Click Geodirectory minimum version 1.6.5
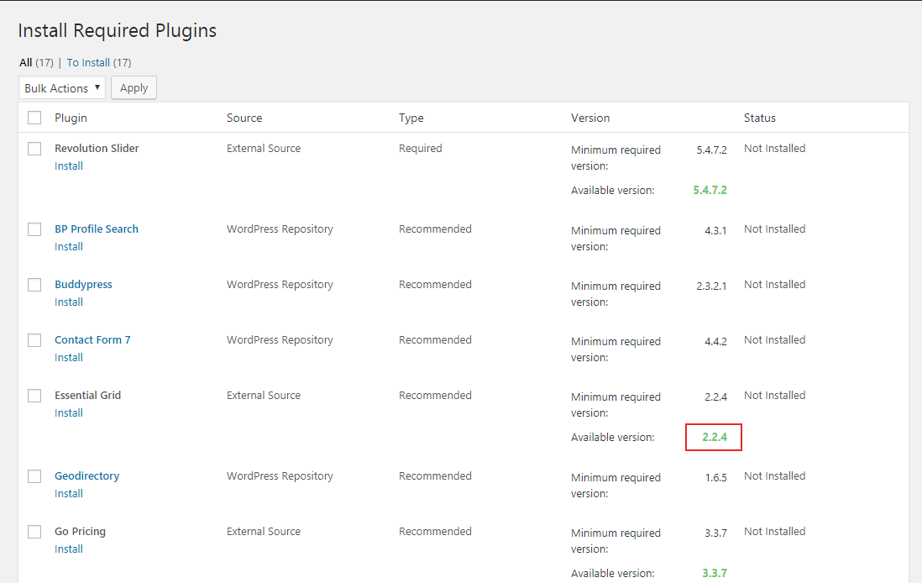Image resolution: width=922 pixels, height=583 pixels. pos(715,478)
